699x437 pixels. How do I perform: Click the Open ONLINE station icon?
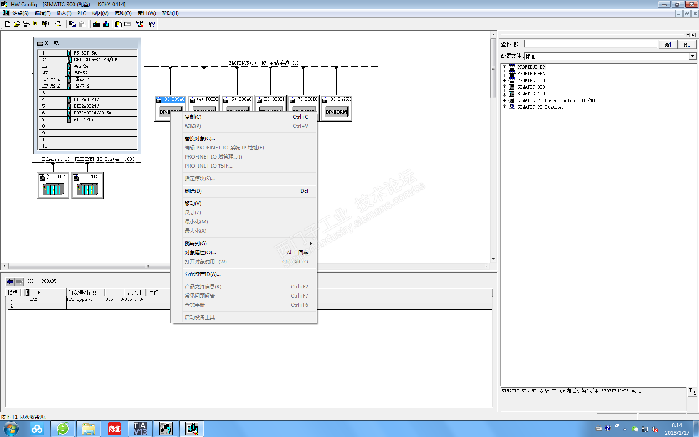[x=26, y=24]
